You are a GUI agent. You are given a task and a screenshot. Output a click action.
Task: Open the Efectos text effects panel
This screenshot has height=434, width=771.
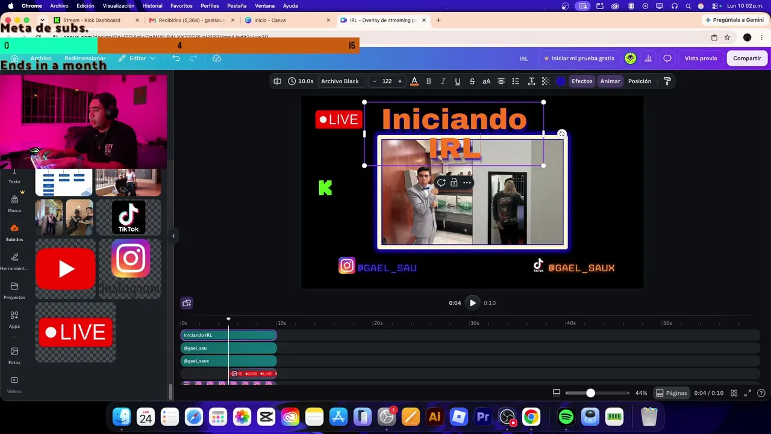[x=582, y=81]
